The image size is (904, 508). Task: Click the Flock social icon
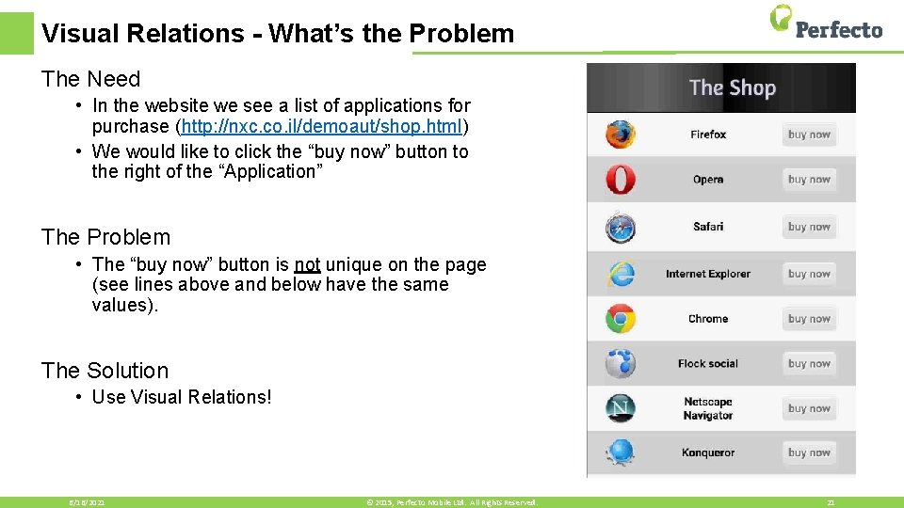coord(621,363)
